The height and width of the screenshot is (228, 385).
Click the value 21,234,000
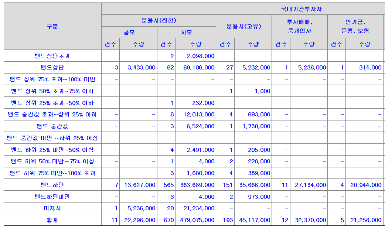pos(199,208)
